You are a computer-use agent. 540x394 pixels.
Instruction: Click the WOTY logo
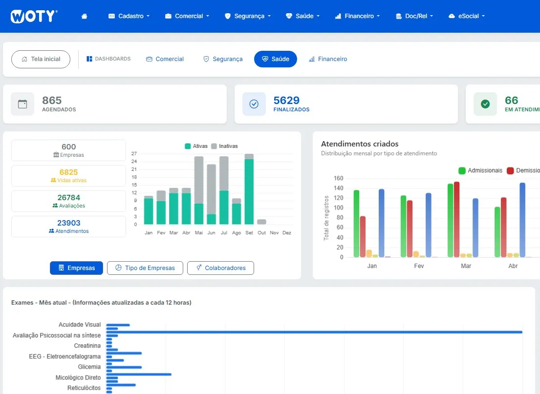pos(34,16)
